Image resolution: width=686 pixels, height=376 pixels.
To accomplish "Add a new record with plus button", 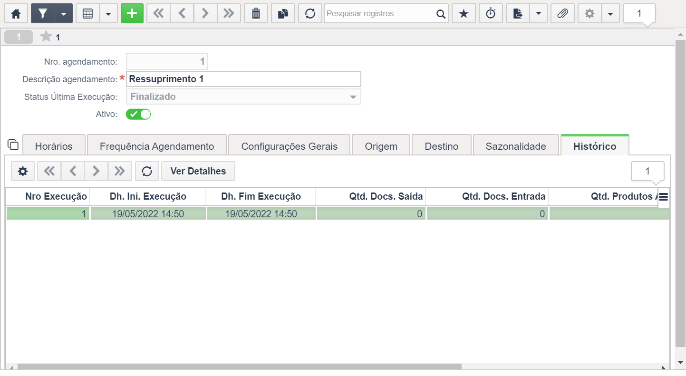I will coord(132,14).
